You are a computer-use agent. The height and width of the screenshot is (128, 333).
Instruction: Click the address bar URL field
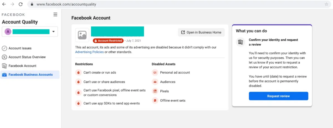pos(178,4)
